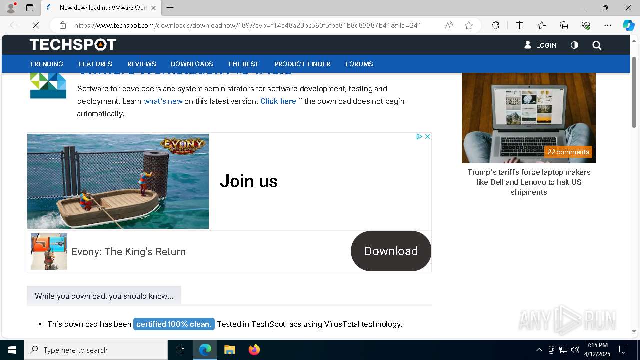Open the volume control tray icon
The height and width of the screenshot is (360, 640).
575,350
